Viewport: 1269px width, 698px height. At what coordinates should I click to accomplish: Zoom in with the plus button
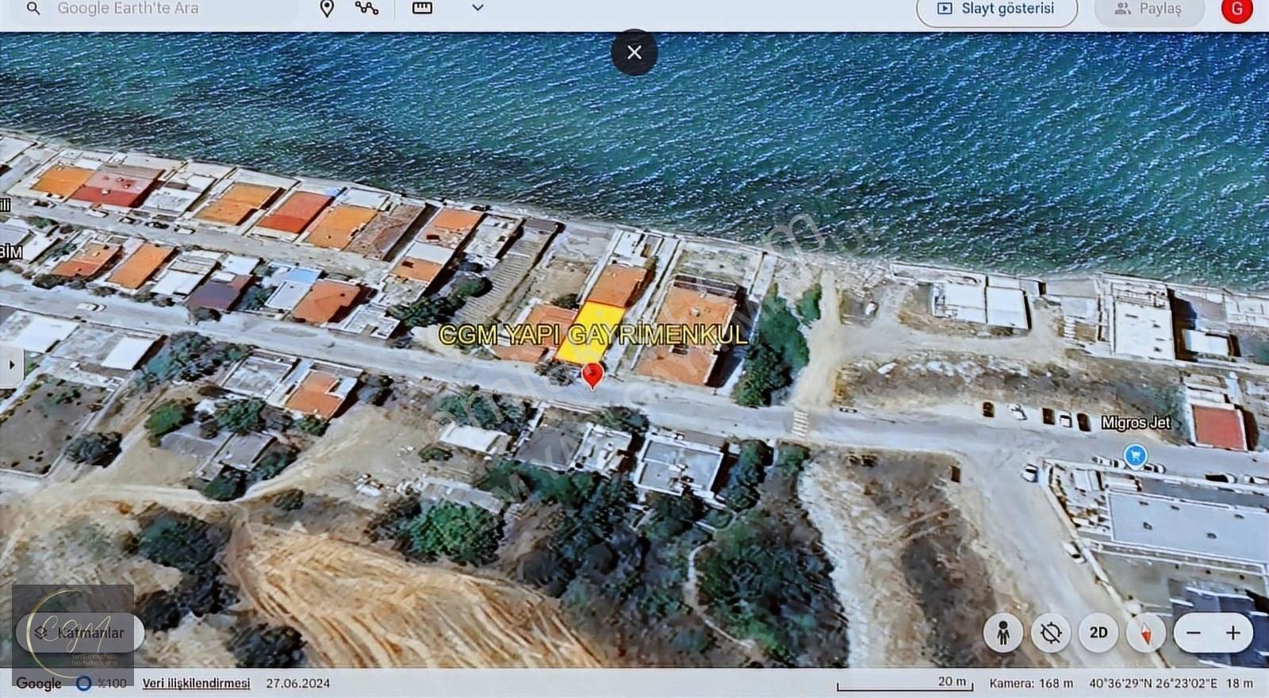1233,633
